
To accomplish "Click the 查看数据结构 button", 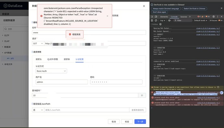I will pos(138,110).
